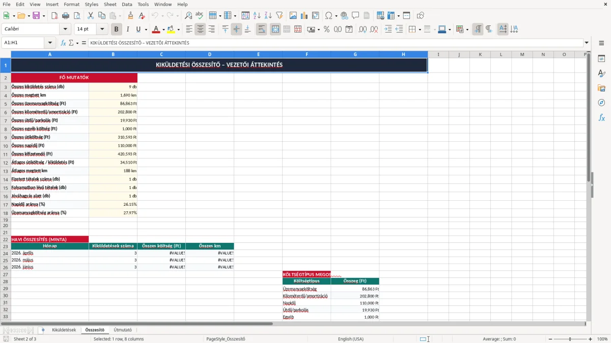The height and width of the screenshot is (343, 611).
Task: Apply the red font color swatch
Action: point(156,29)
